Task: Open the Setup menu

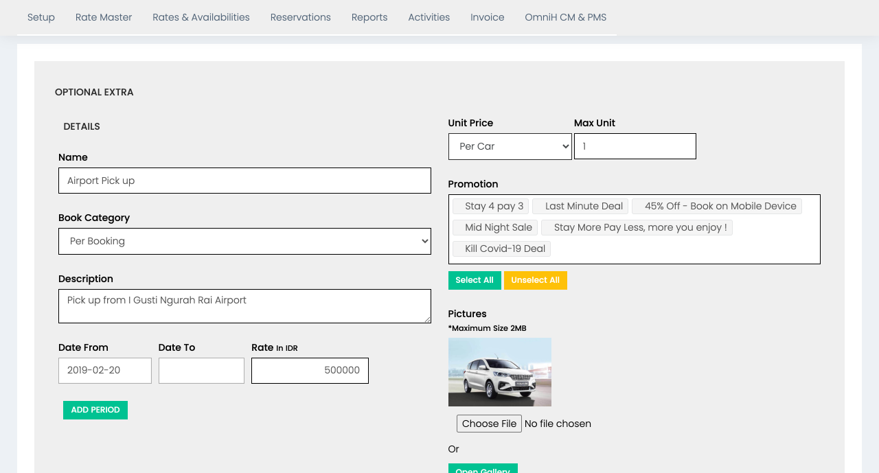Action: pos(41,17)
